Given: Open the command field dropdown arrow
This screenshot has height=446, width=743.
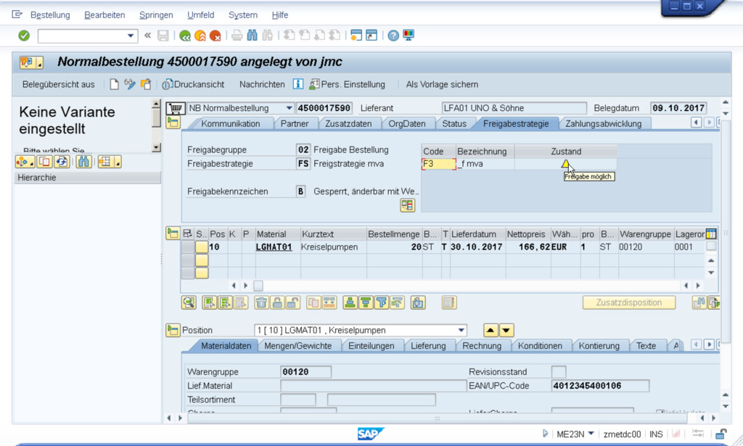Looking at the screenshot, I should [x=131, y=36].
